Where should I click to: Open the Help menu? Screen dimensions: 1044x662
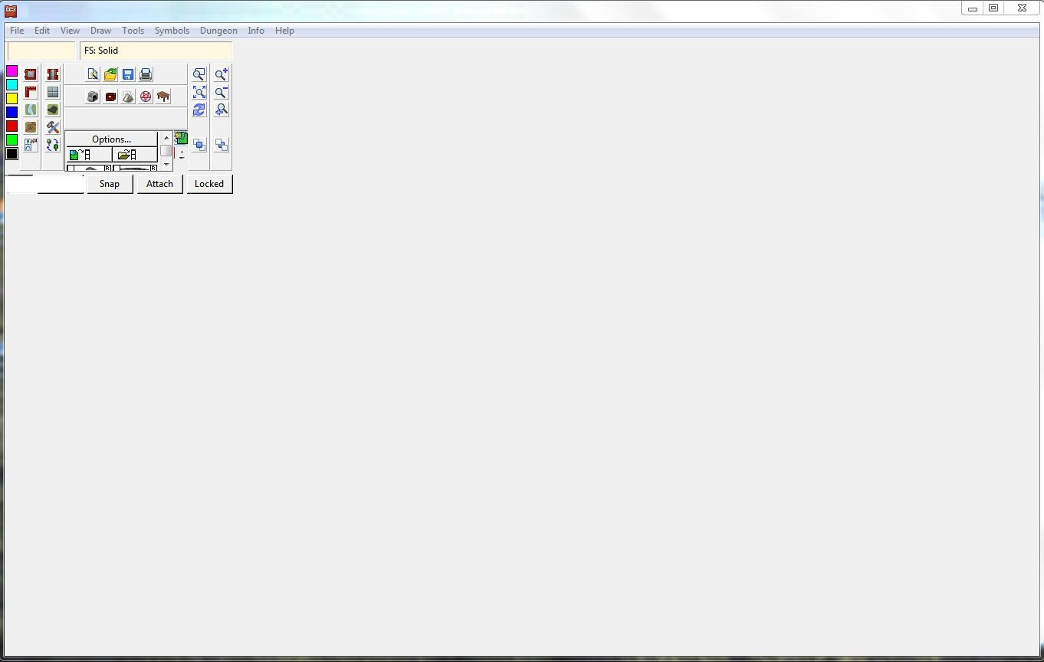284,31
